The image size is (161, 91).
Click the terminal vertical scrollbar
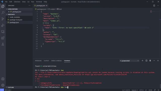point(160,86)
